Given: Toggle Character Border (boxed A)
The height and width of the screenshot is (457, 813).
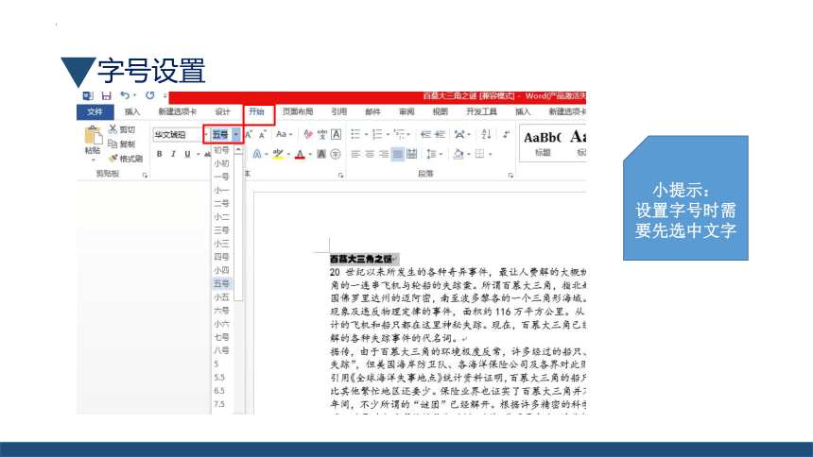Looking at the screenshot, I should point(336,135).
